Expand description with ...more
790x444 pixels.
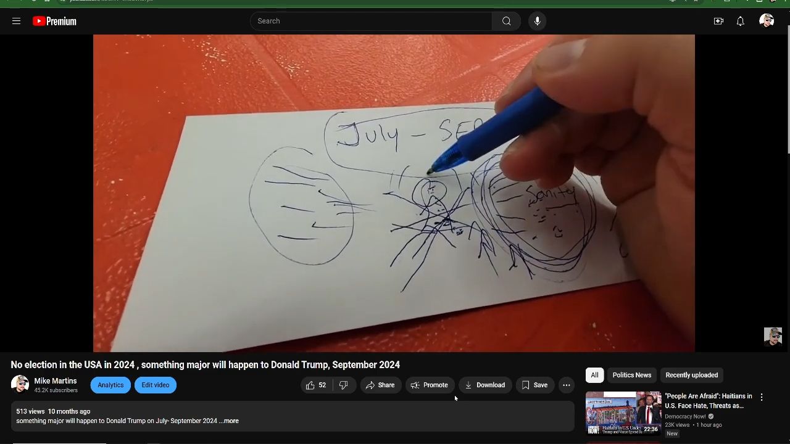[x=229, y=421]
